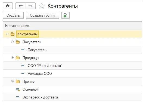Collapse the Продавцы group
The height and width of the screenshot is (105, 143).
[12, 58]
